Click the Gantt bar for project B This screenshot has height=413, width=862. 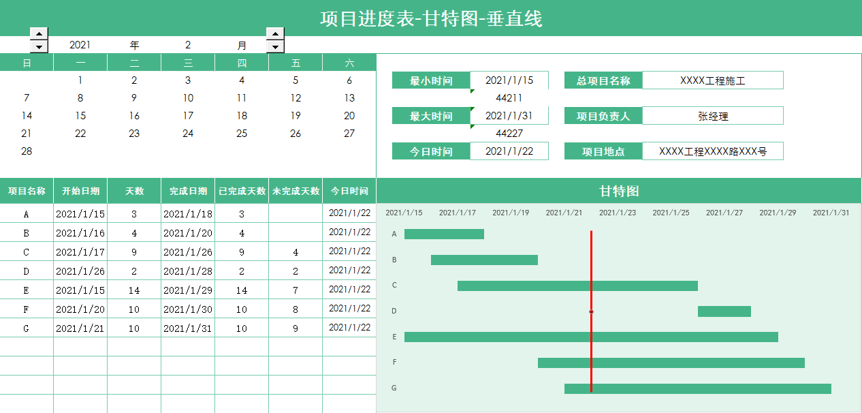click(484, 260)
